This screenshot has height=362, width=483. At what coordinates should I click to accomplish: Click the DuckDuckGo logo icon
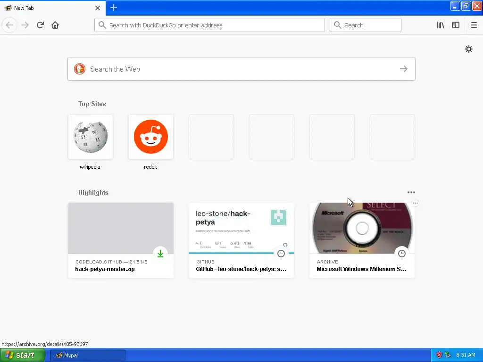pyautogui.click(x=79, y=69)
